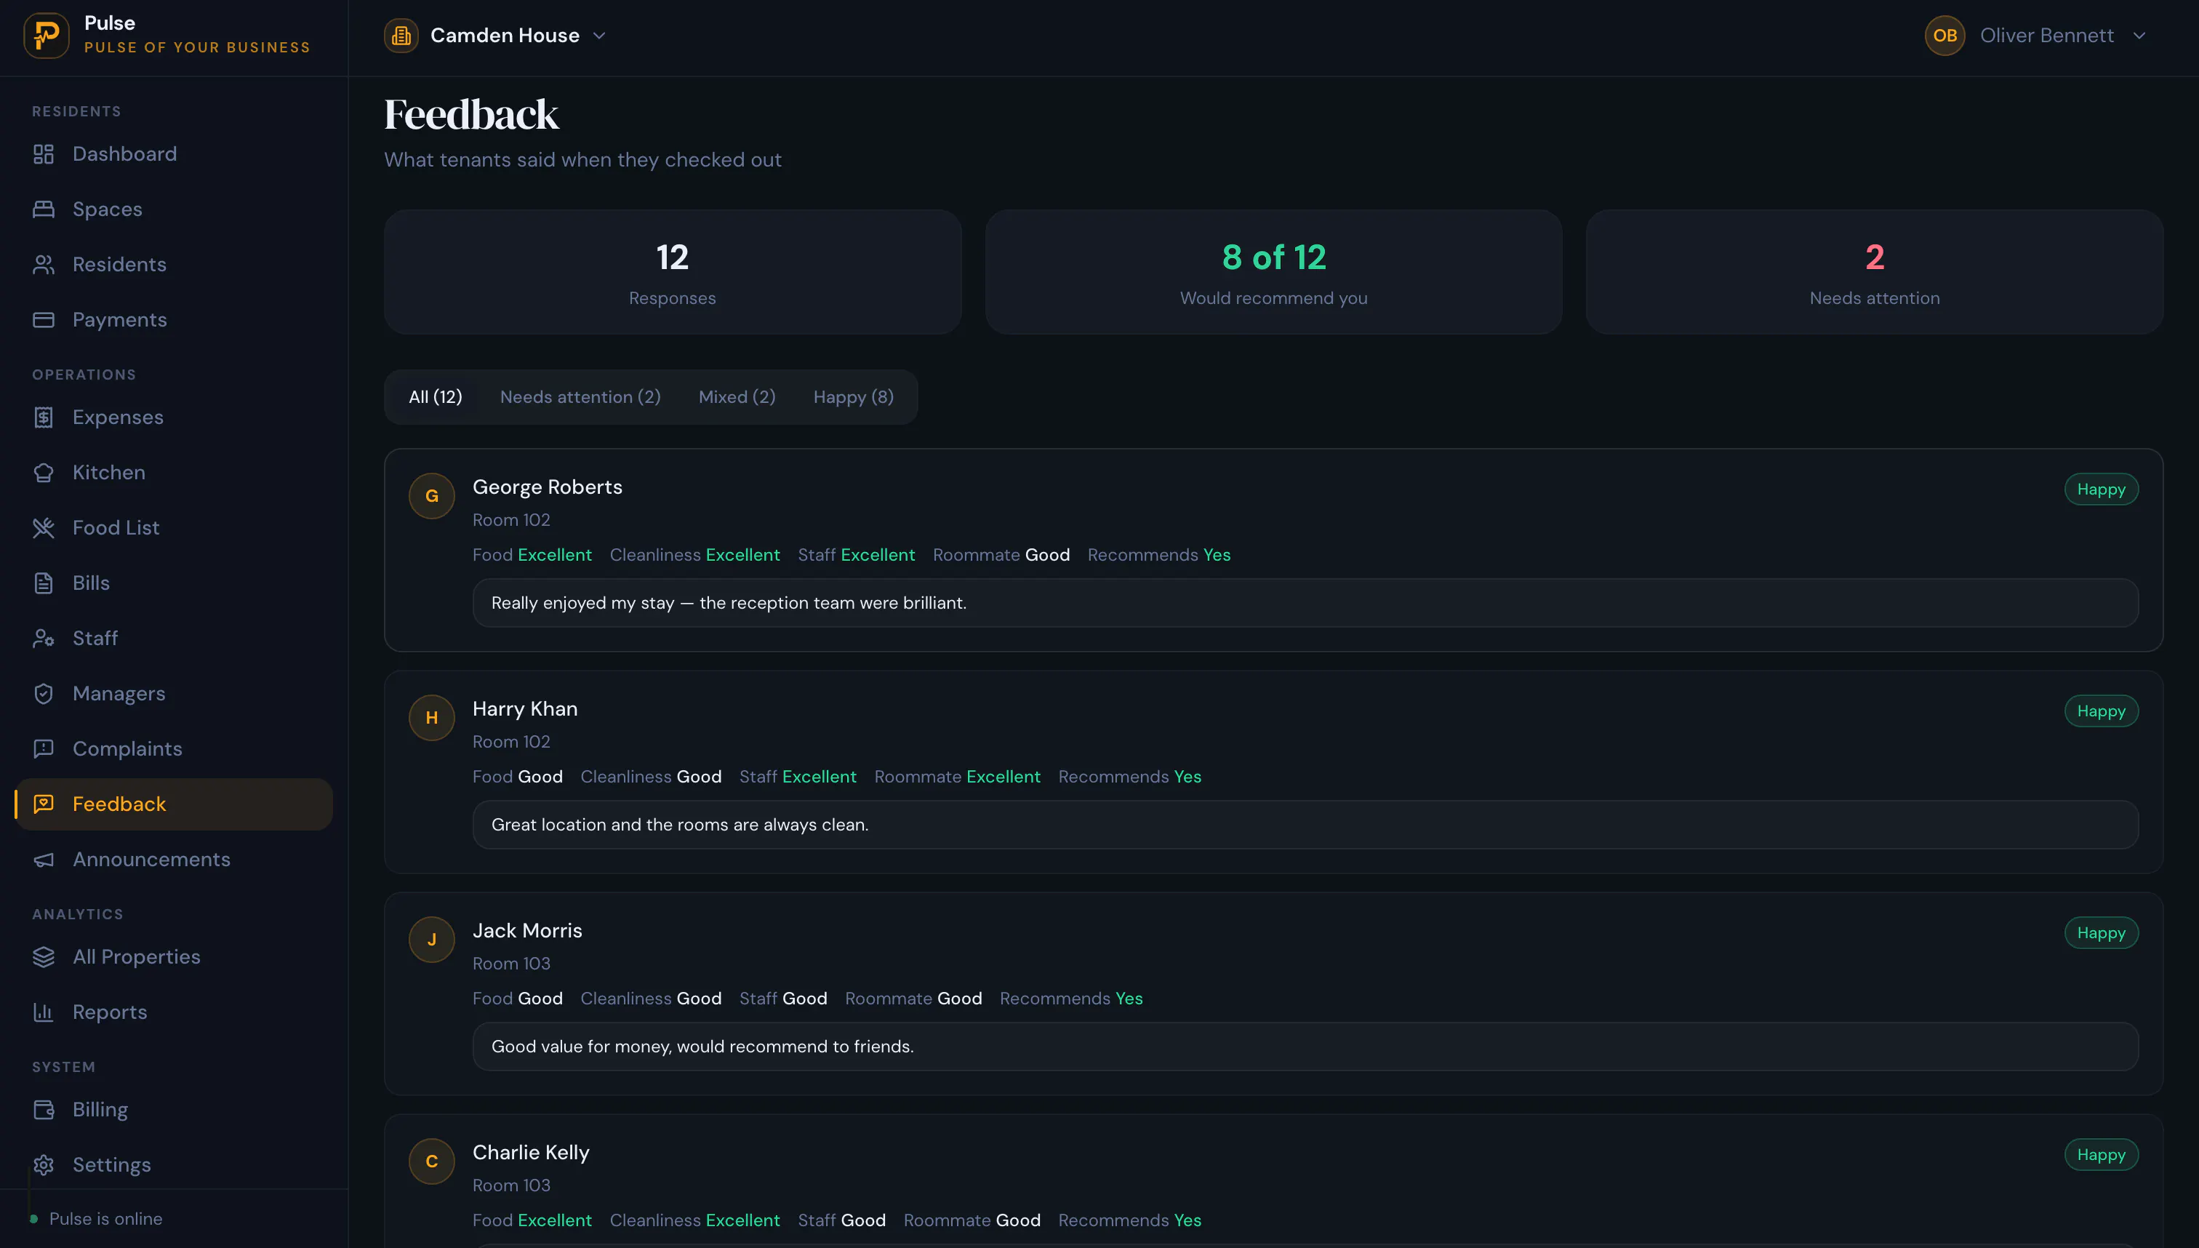Screen dimensions: 2199x1248
Task: Open the Announcements page
Action: 174,860
